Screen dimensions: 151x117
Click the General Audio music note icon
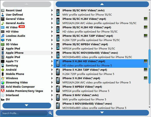[3, 23]
